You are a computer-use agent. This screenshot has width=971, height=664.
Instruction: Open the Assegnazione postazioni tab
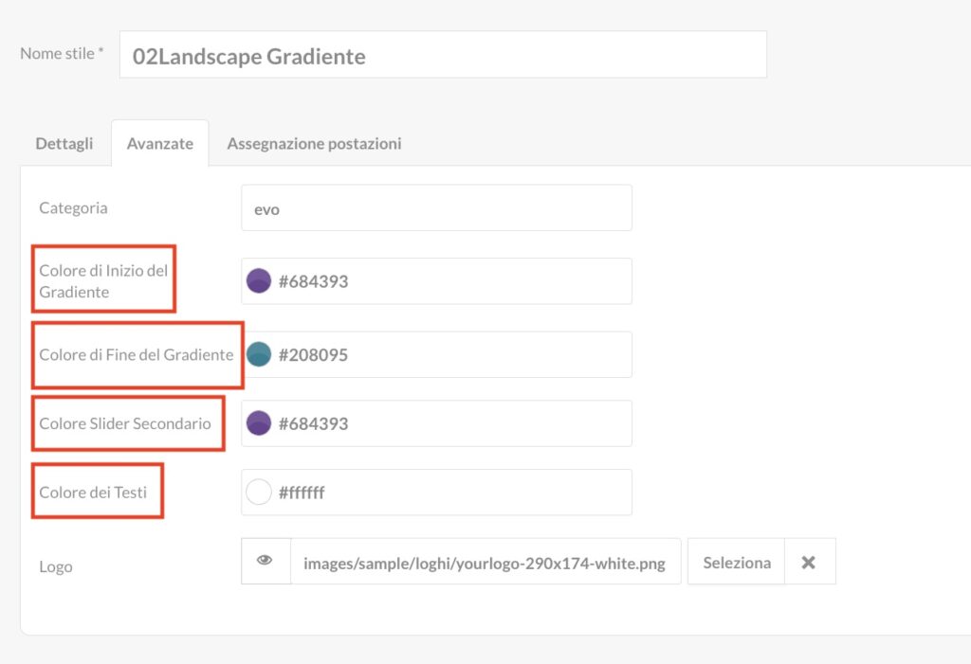tap(314, 144)
